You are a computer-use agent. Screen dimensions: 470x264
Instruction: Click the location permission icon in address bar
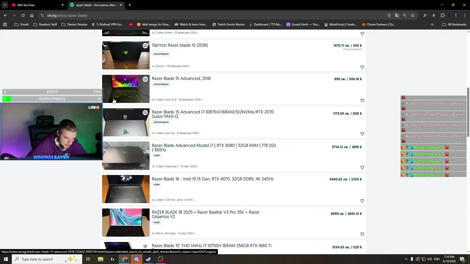point(389,15)
